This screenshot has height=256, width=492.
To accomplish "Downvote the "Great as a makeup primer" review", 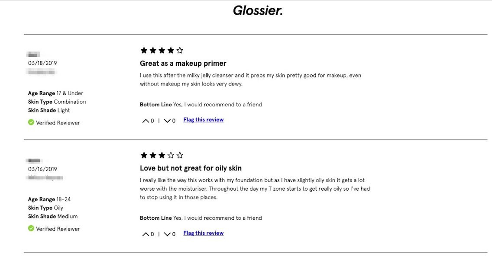I will coord(167,121).
